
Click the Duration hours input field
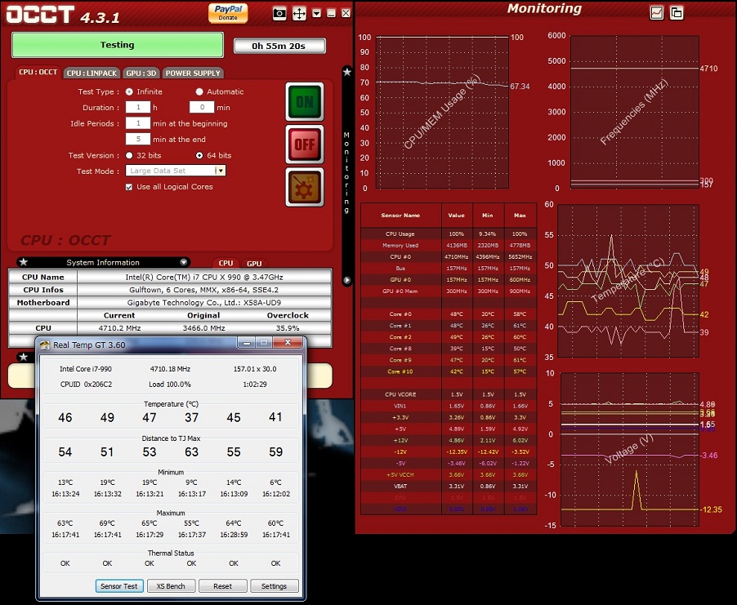(x=138, y=107)
